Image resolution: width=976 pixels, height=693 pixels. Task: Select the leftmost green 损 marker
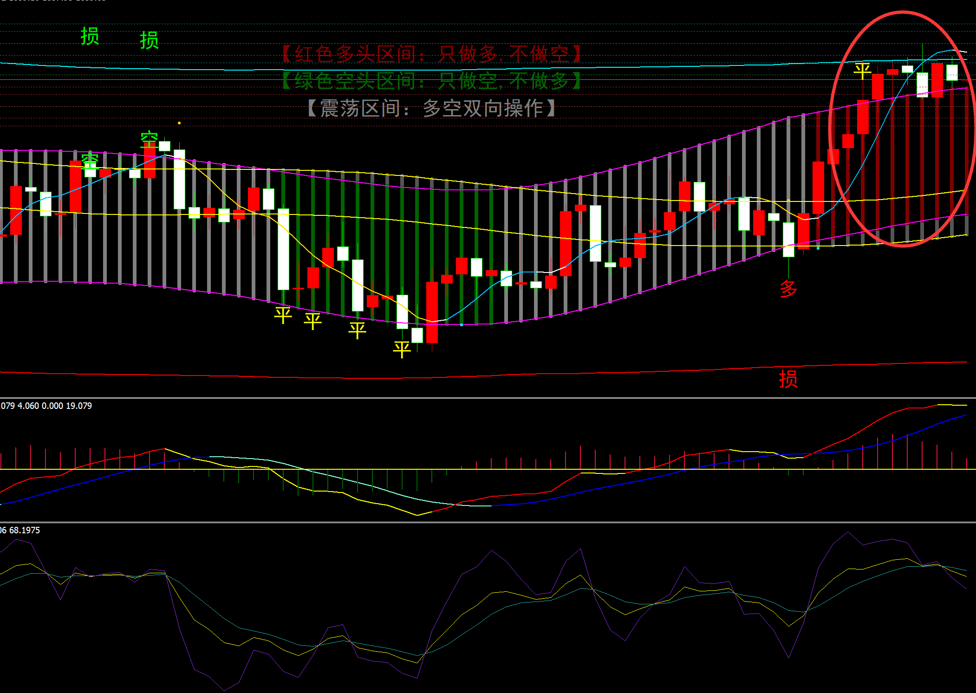click(x=90, y=36)
